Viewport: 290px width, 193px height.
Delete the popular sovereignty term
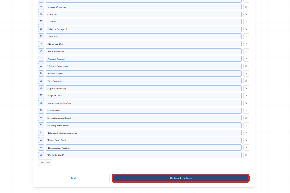point(246,88)
